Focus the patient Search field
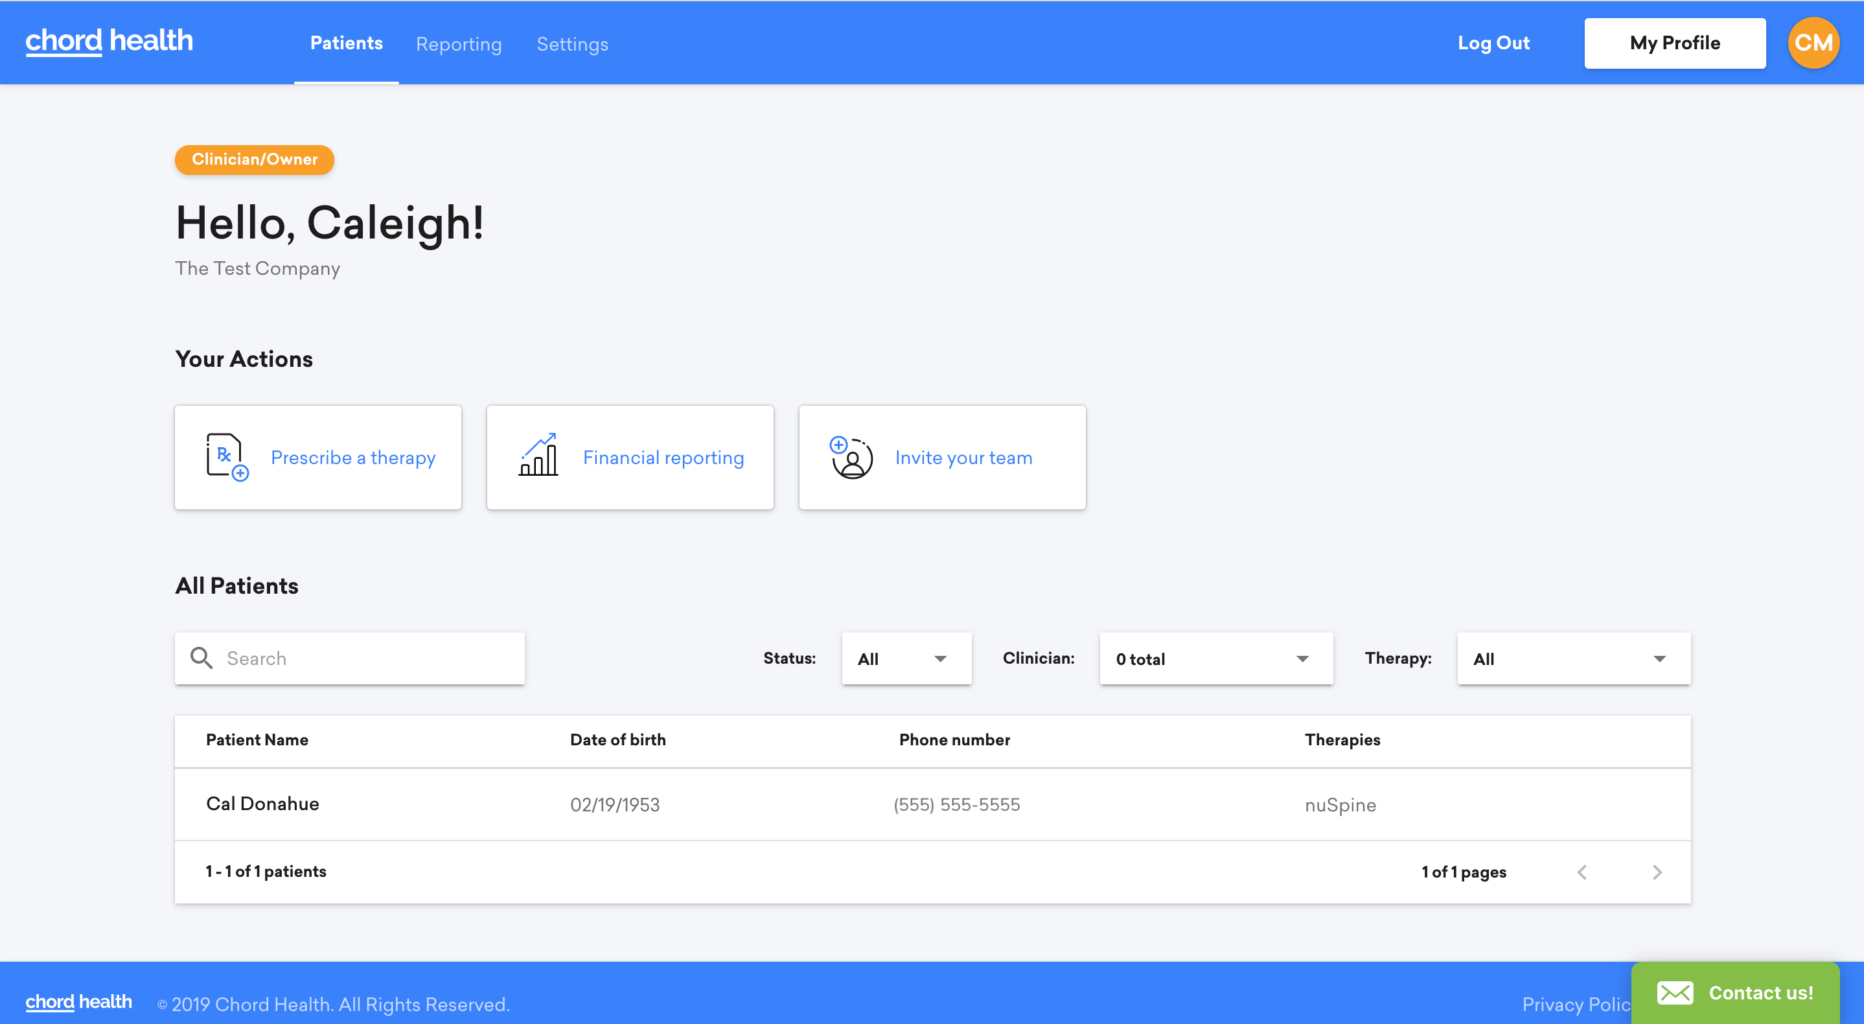Viewport: 1864px width, 1024px height. click(x=349, y=658)
